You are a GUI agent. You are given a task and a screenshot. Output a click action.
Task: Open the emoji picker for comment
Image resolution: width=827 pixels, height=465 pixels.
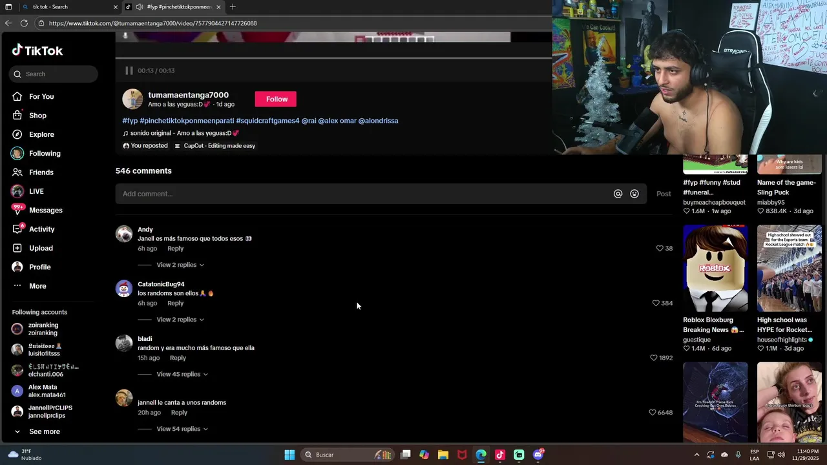634,194
